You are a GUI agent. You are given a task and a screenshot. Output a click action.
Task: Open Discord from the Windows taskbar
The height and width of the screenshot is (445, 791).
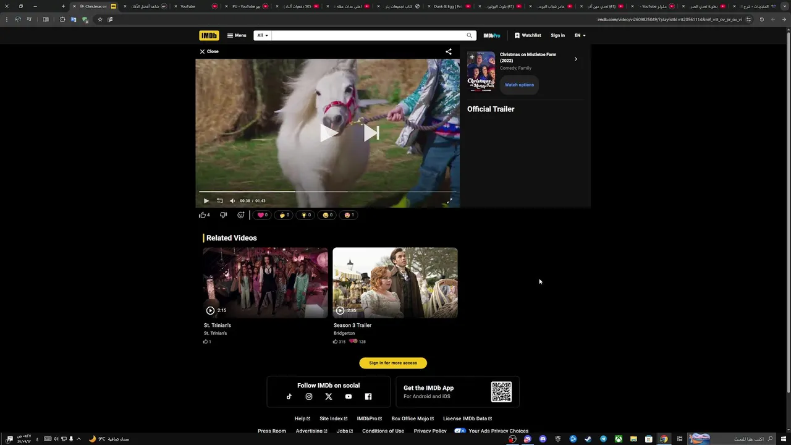tap(543, 439)
